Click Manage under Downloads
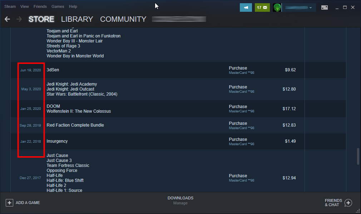Screen dimensions: 361x214 [180, 203]
